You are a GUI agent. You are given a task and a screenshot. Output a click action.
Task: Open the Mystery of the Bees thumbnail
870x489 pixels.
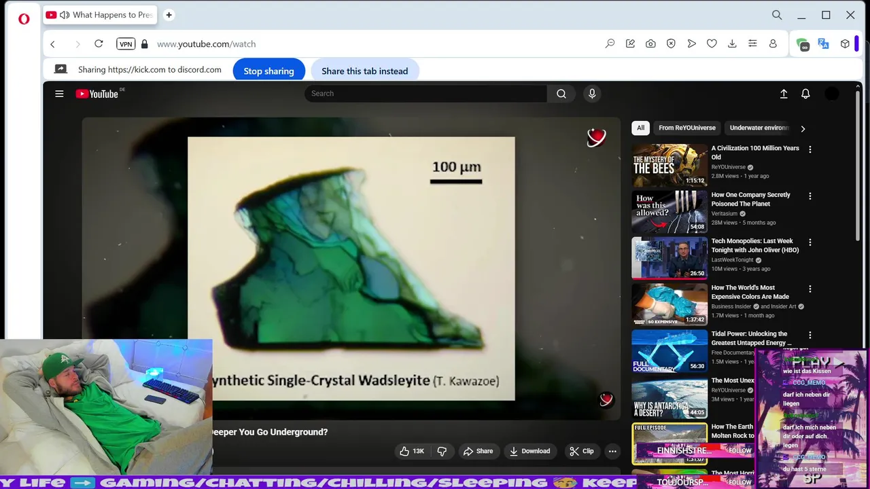pyautogui.click(x=669, y=165)
